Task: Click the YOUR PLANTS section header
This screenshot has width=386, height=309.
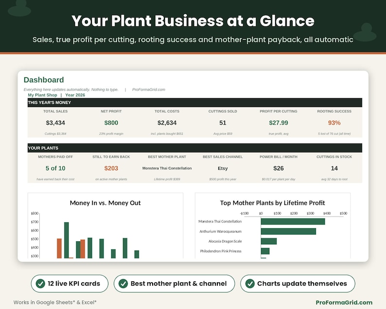Action: click(195, 148)
